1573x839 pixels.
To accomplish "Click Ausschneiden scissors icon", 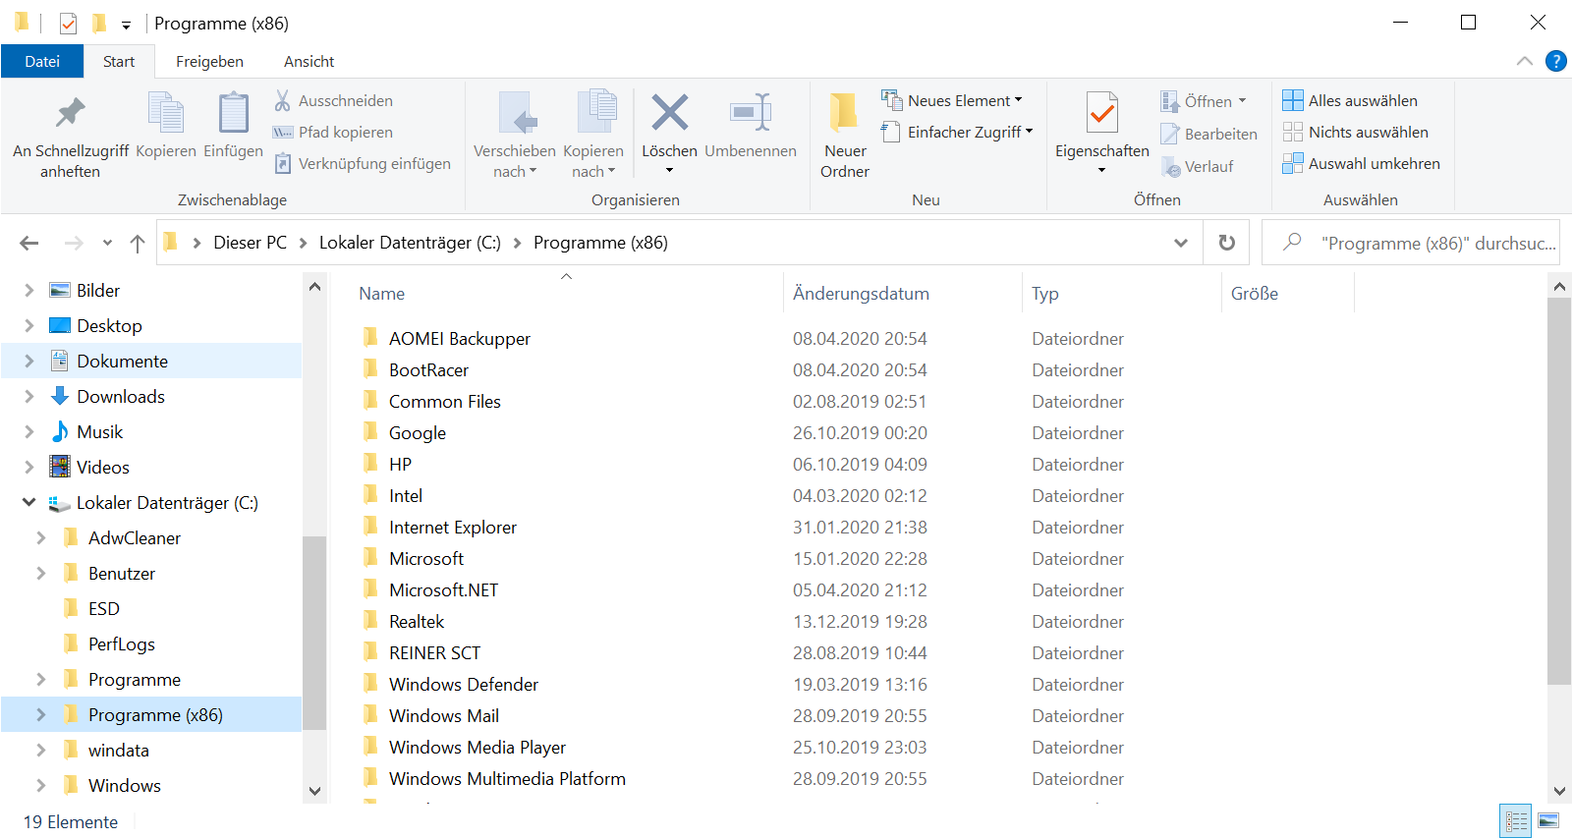I will [282, 100].
